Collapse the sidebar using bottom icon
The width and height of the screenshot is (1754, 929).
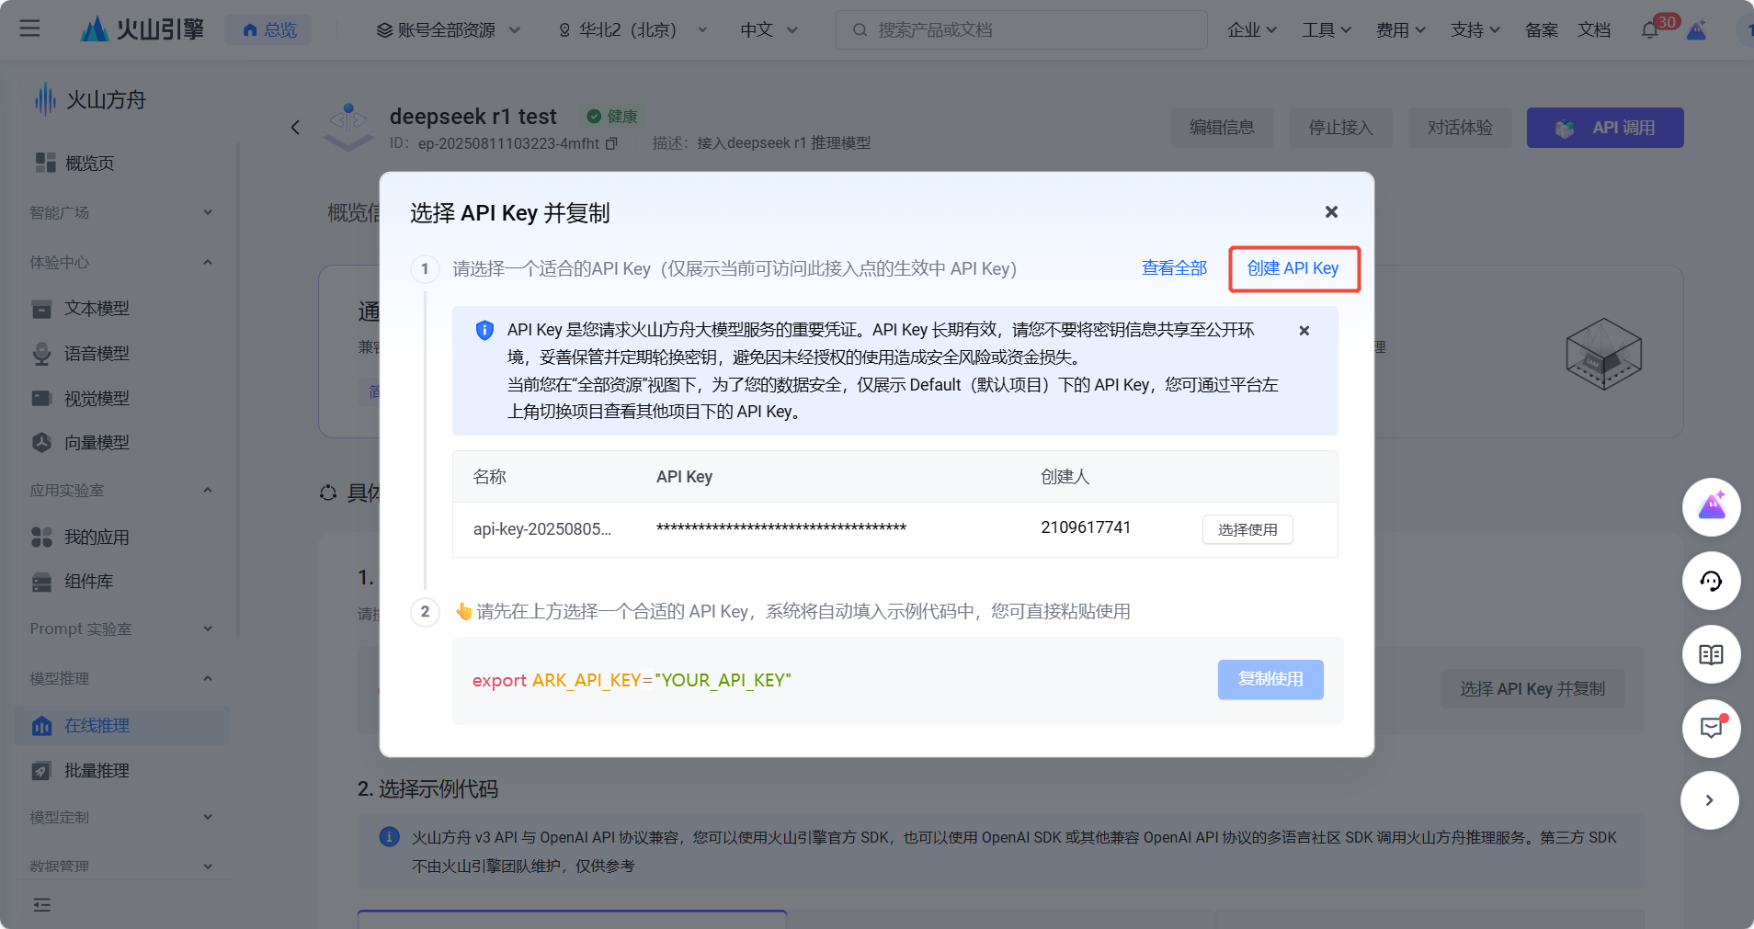pyautogui.click(x=42, y=905)
